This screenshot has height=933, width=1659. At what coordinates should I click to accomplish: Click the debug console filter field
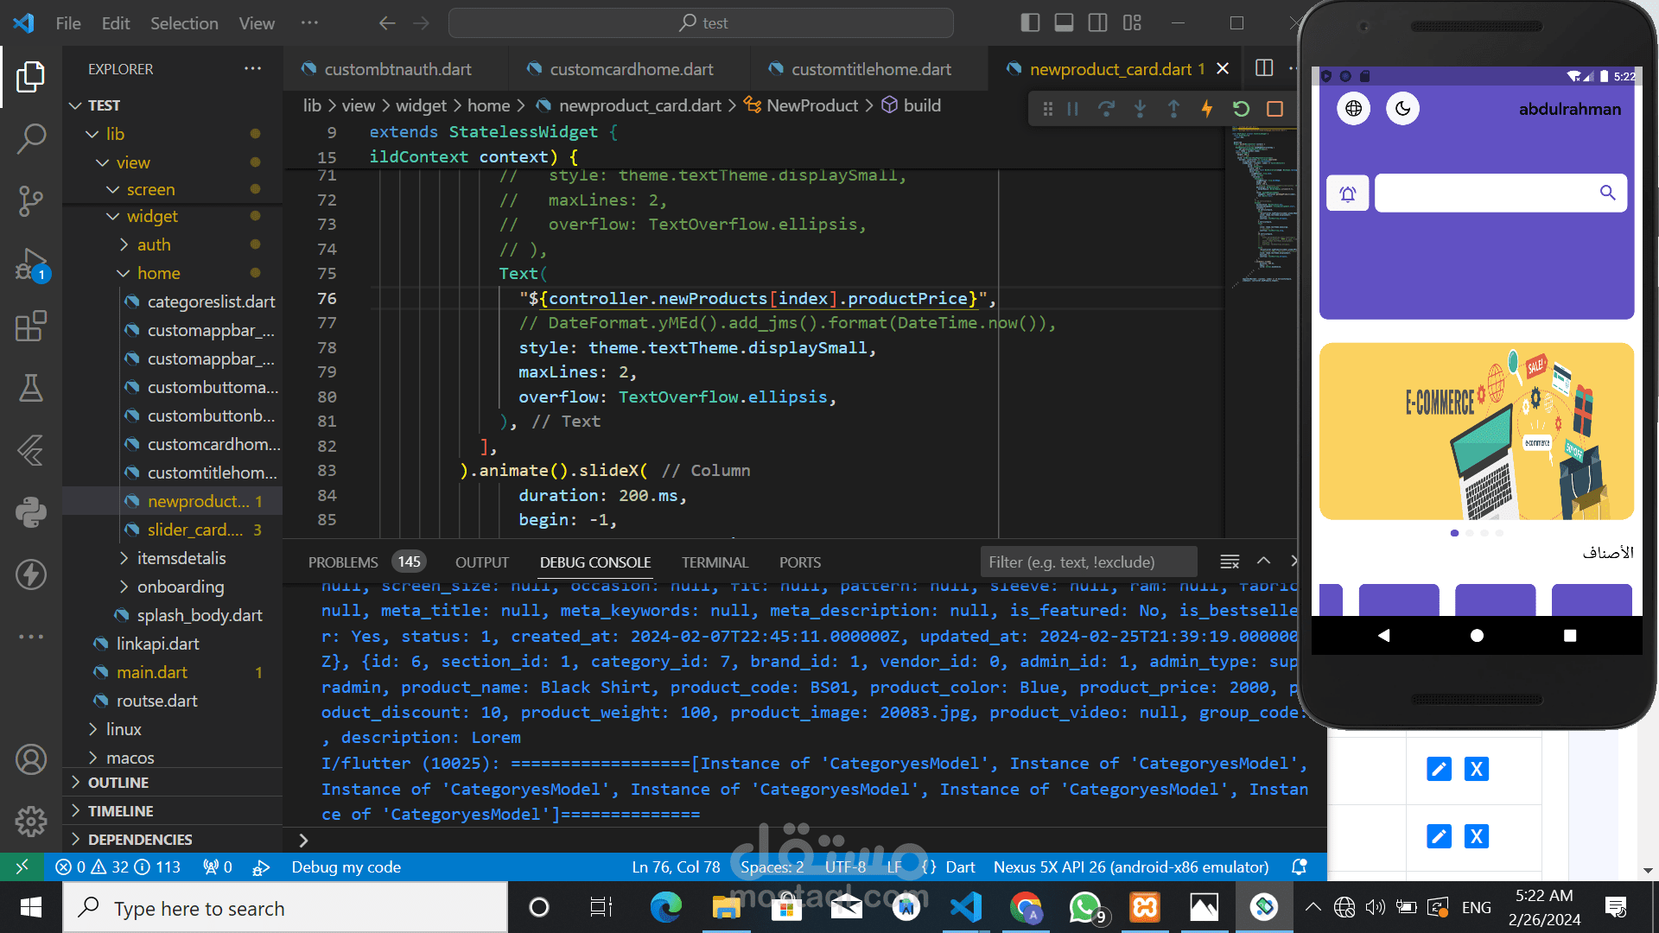(x=1088, y=562)
